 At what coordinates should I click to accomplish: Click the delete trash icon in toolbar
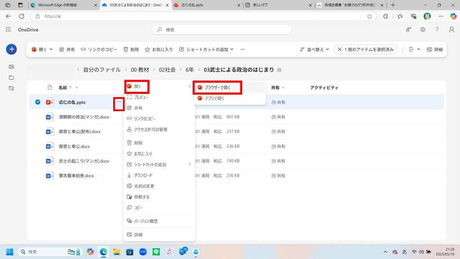[131, 49]
